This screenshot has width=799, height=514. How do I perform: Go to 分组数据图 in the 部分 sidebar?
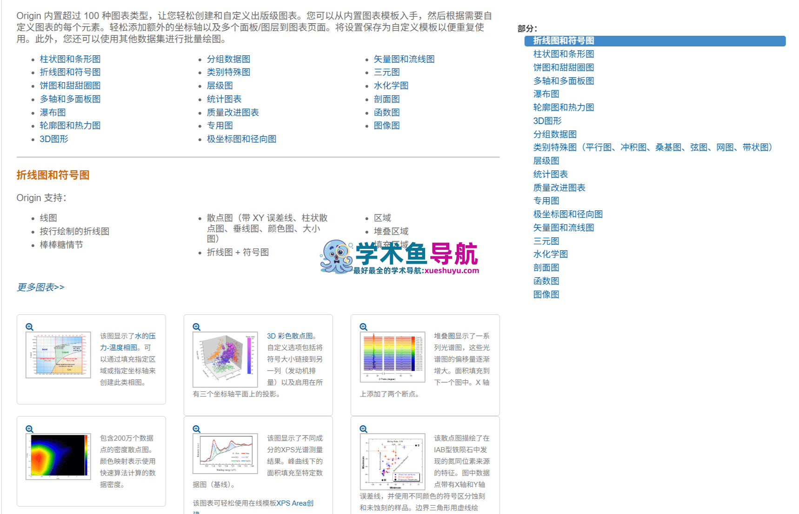click(x=555, y=135)
